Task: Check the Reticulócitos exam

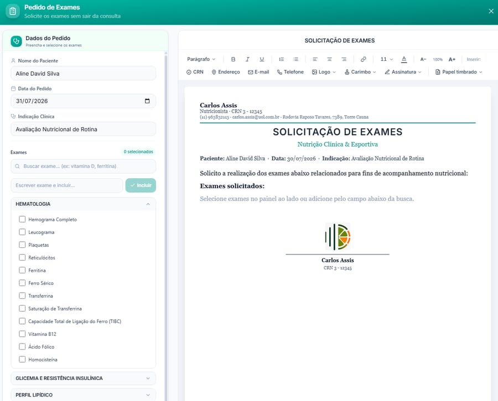Action: [x=22, y=258]
